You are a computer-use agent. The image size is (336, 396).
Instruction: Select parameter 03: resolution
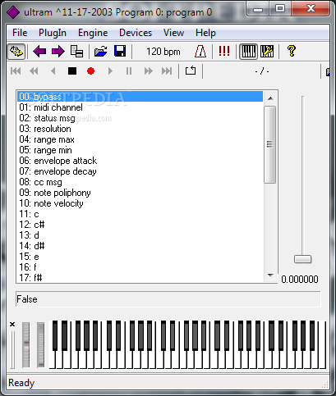140,129
